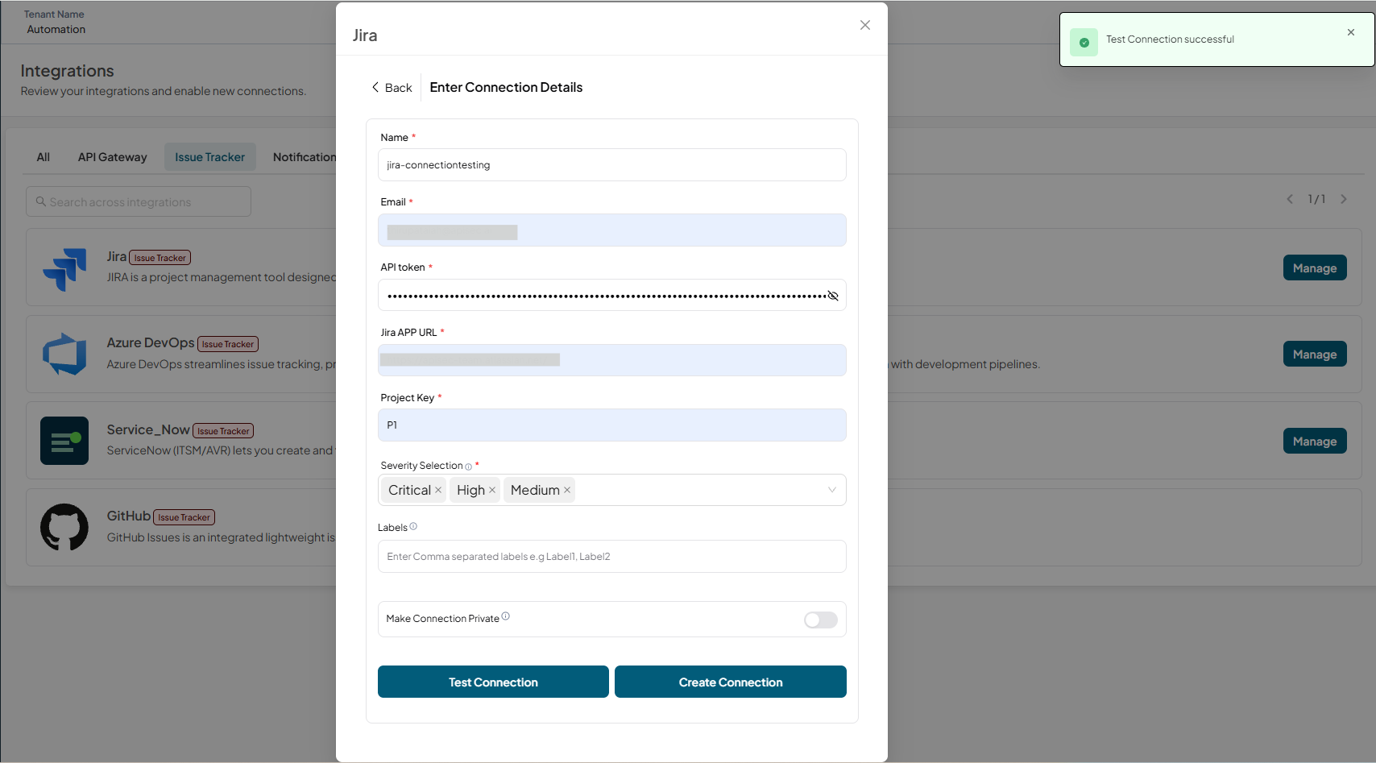Remove the Critical severity tag
This screenshot has width=1376, height=763.
click(438, 490)
